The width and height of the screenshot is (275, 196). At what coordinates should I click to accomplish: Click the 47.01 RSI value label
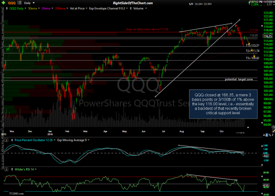pyautogui.click(x=266, y=185)
